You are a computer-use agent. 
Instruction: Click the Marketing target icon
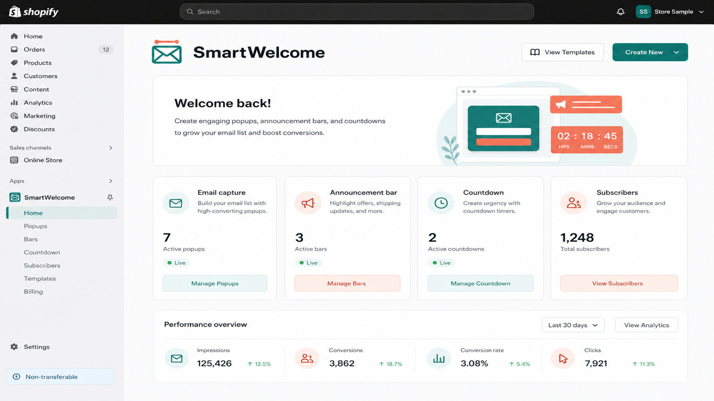pos(14,116)
